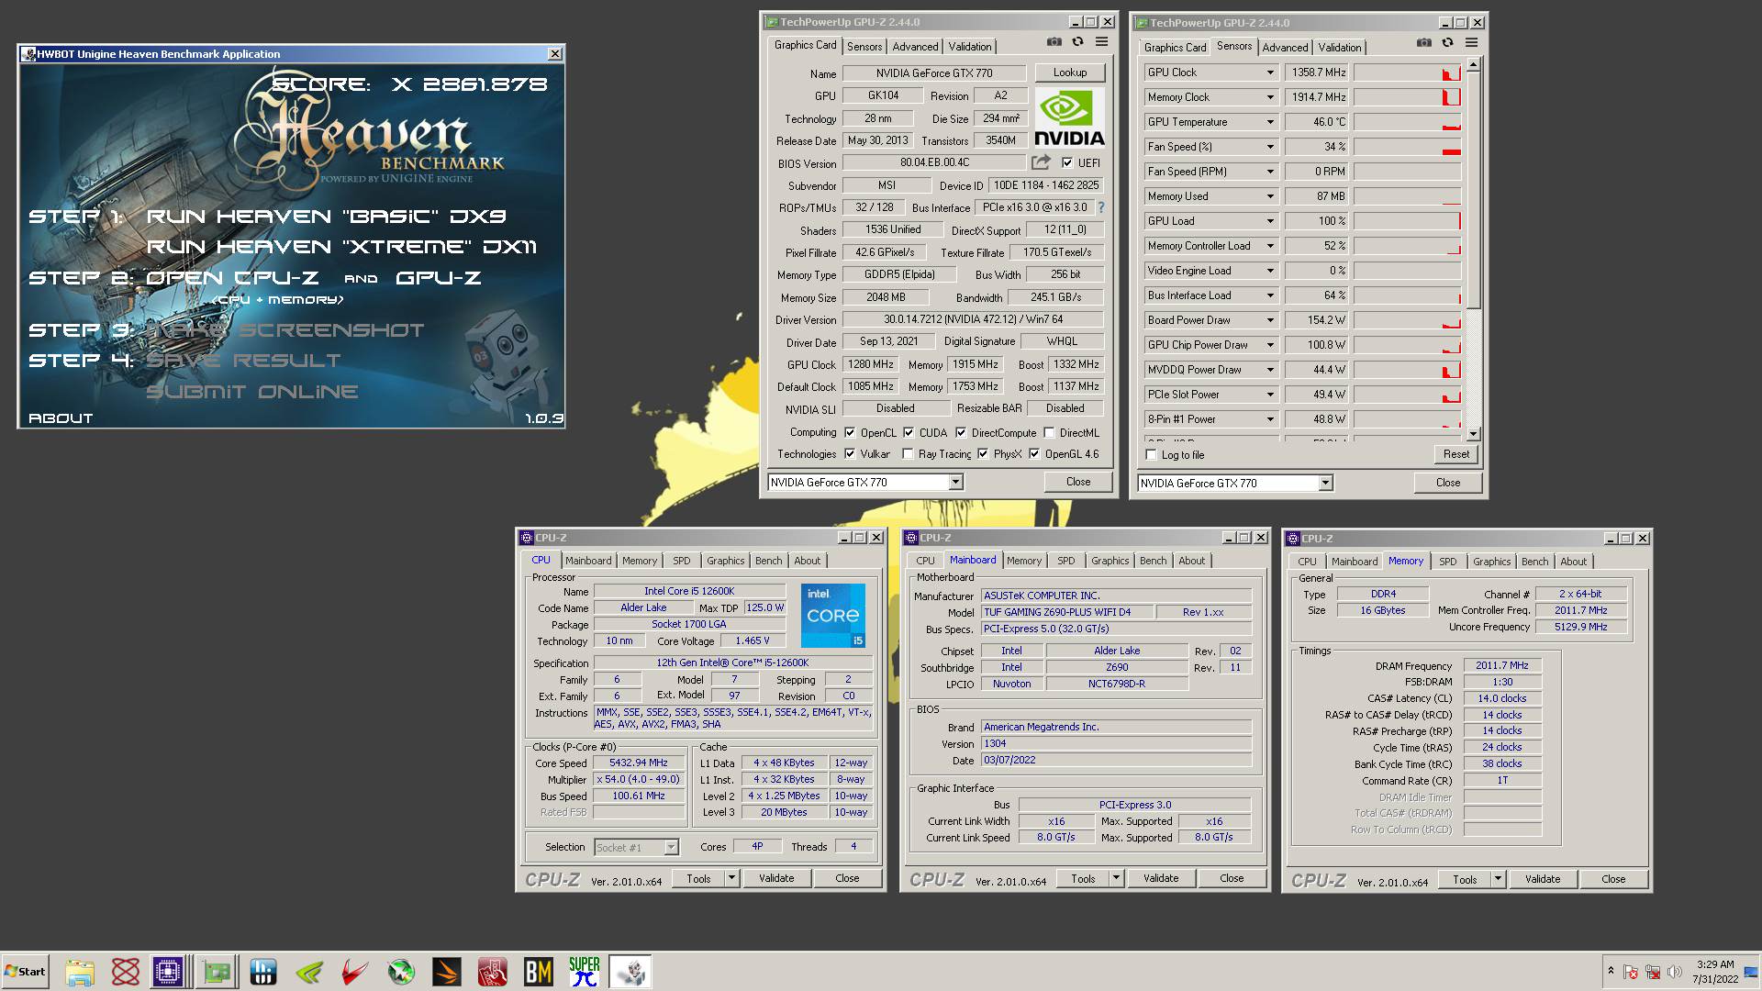The width and height of the screenshot is (1762, 991).
Task: Open the 3DMark orange black taskbar icon
Action: pos(447,972)
